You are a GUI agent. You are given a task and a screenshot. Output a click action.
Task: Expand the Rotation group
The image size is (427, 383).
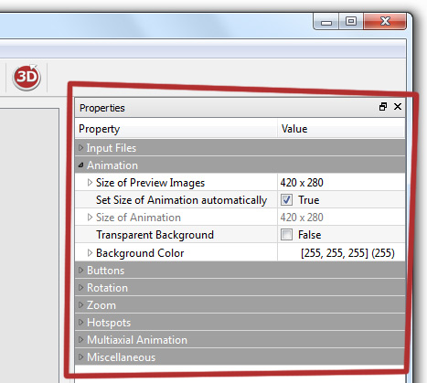(80, 288)
